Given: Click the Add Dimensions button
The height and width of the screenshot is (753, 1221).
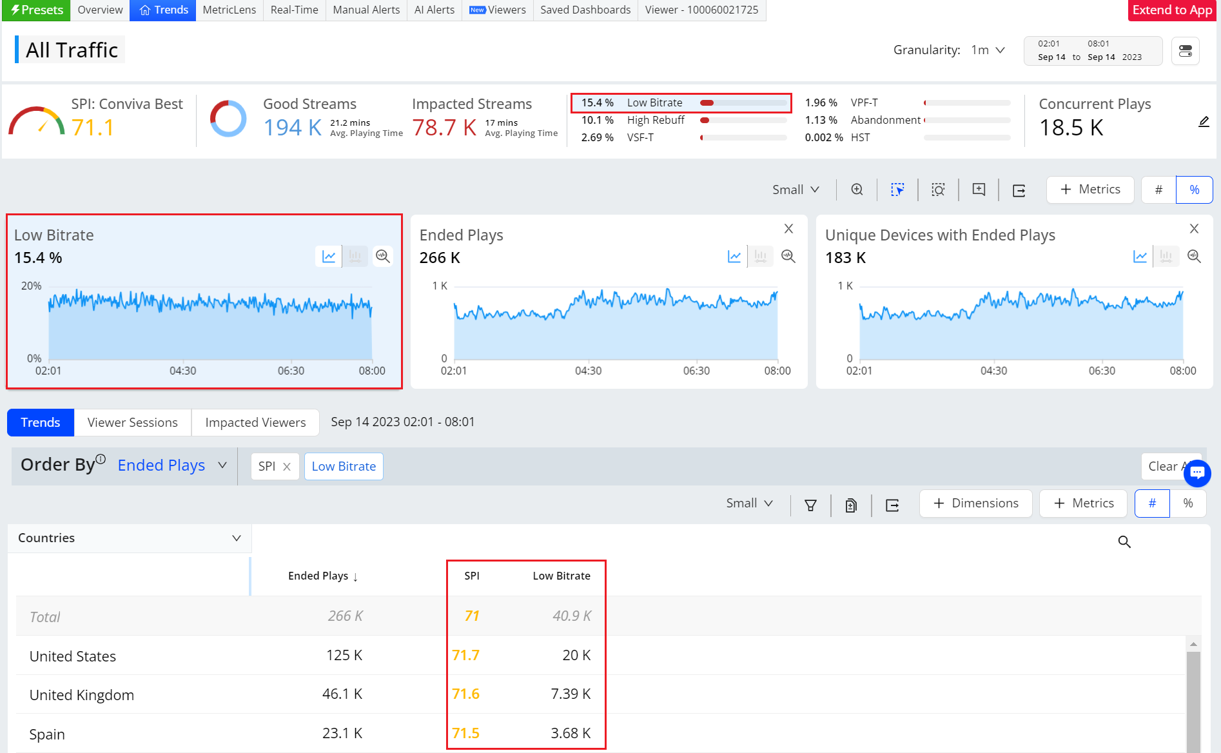Looking at the screenshot, I should (975, 504).
